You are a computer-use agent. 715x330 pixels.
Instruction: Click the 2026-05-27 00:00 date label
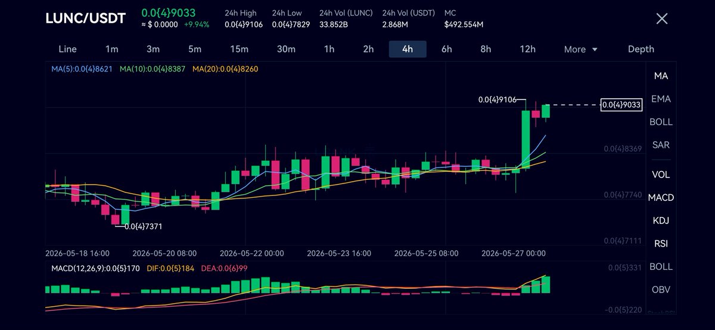pyautogui.click(x=514, y=253)
